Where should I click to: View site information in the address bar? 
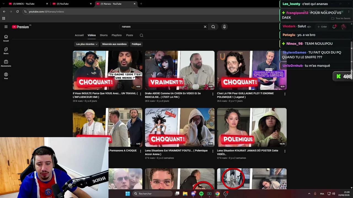[x=25, y=12]
